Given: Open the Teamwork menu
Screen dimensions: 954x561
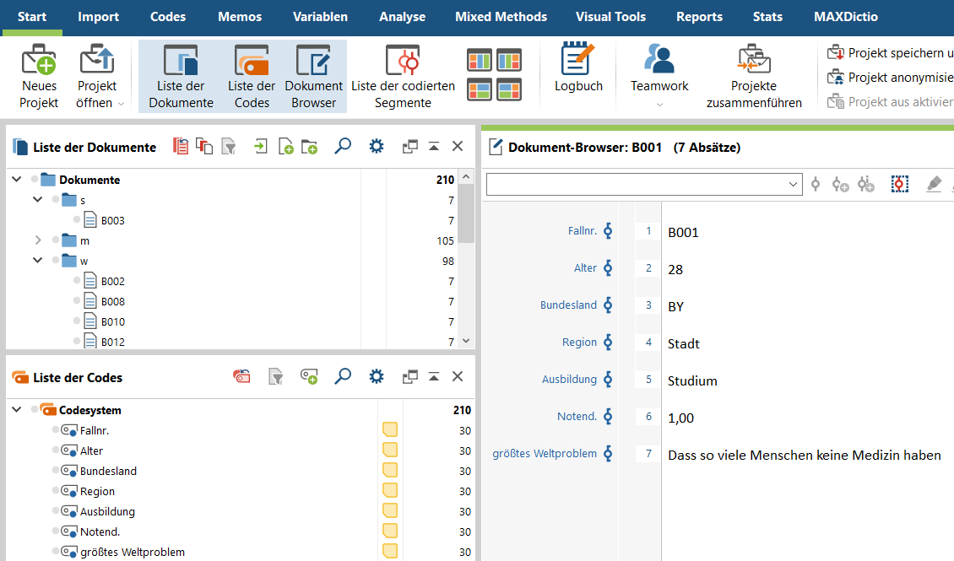Looking at the screenshot, I should [659, 75].
